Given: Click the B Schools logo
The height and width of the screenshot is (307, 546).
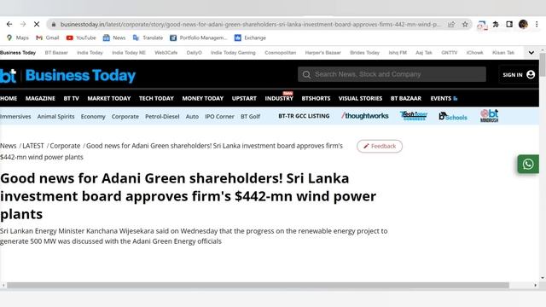Looking at the screenshot, I should (453, 116).
